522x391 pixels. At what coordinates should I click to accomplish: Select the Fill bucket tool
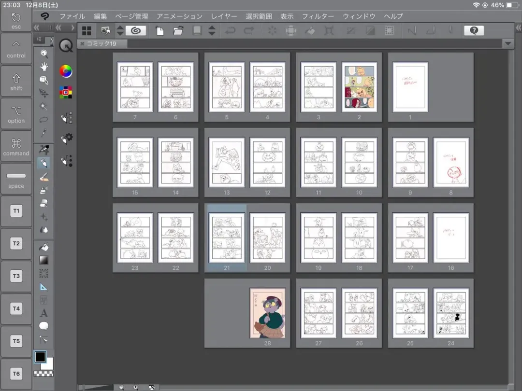pos(44,247)
